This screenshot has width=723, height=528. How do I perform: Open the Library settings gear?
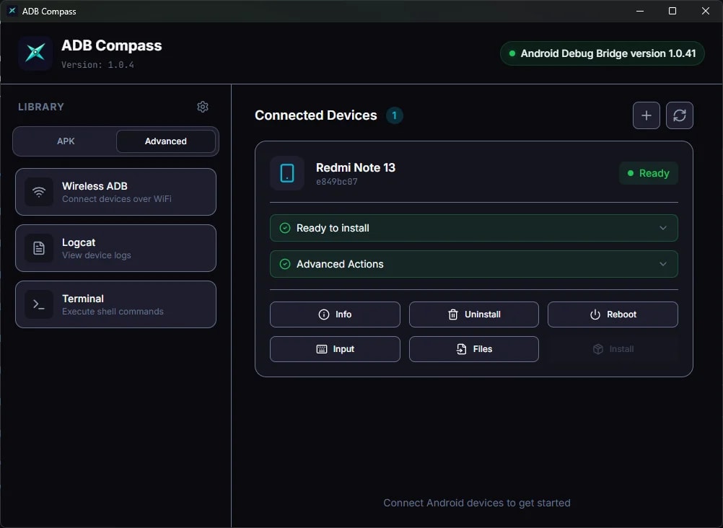pos(203,106)
